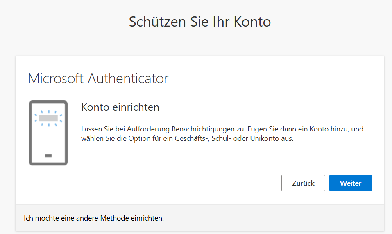The height and width of the screenshot is (234, 392).
Task: Click the blue rays right of the notification bar
Action: [60, 118]
